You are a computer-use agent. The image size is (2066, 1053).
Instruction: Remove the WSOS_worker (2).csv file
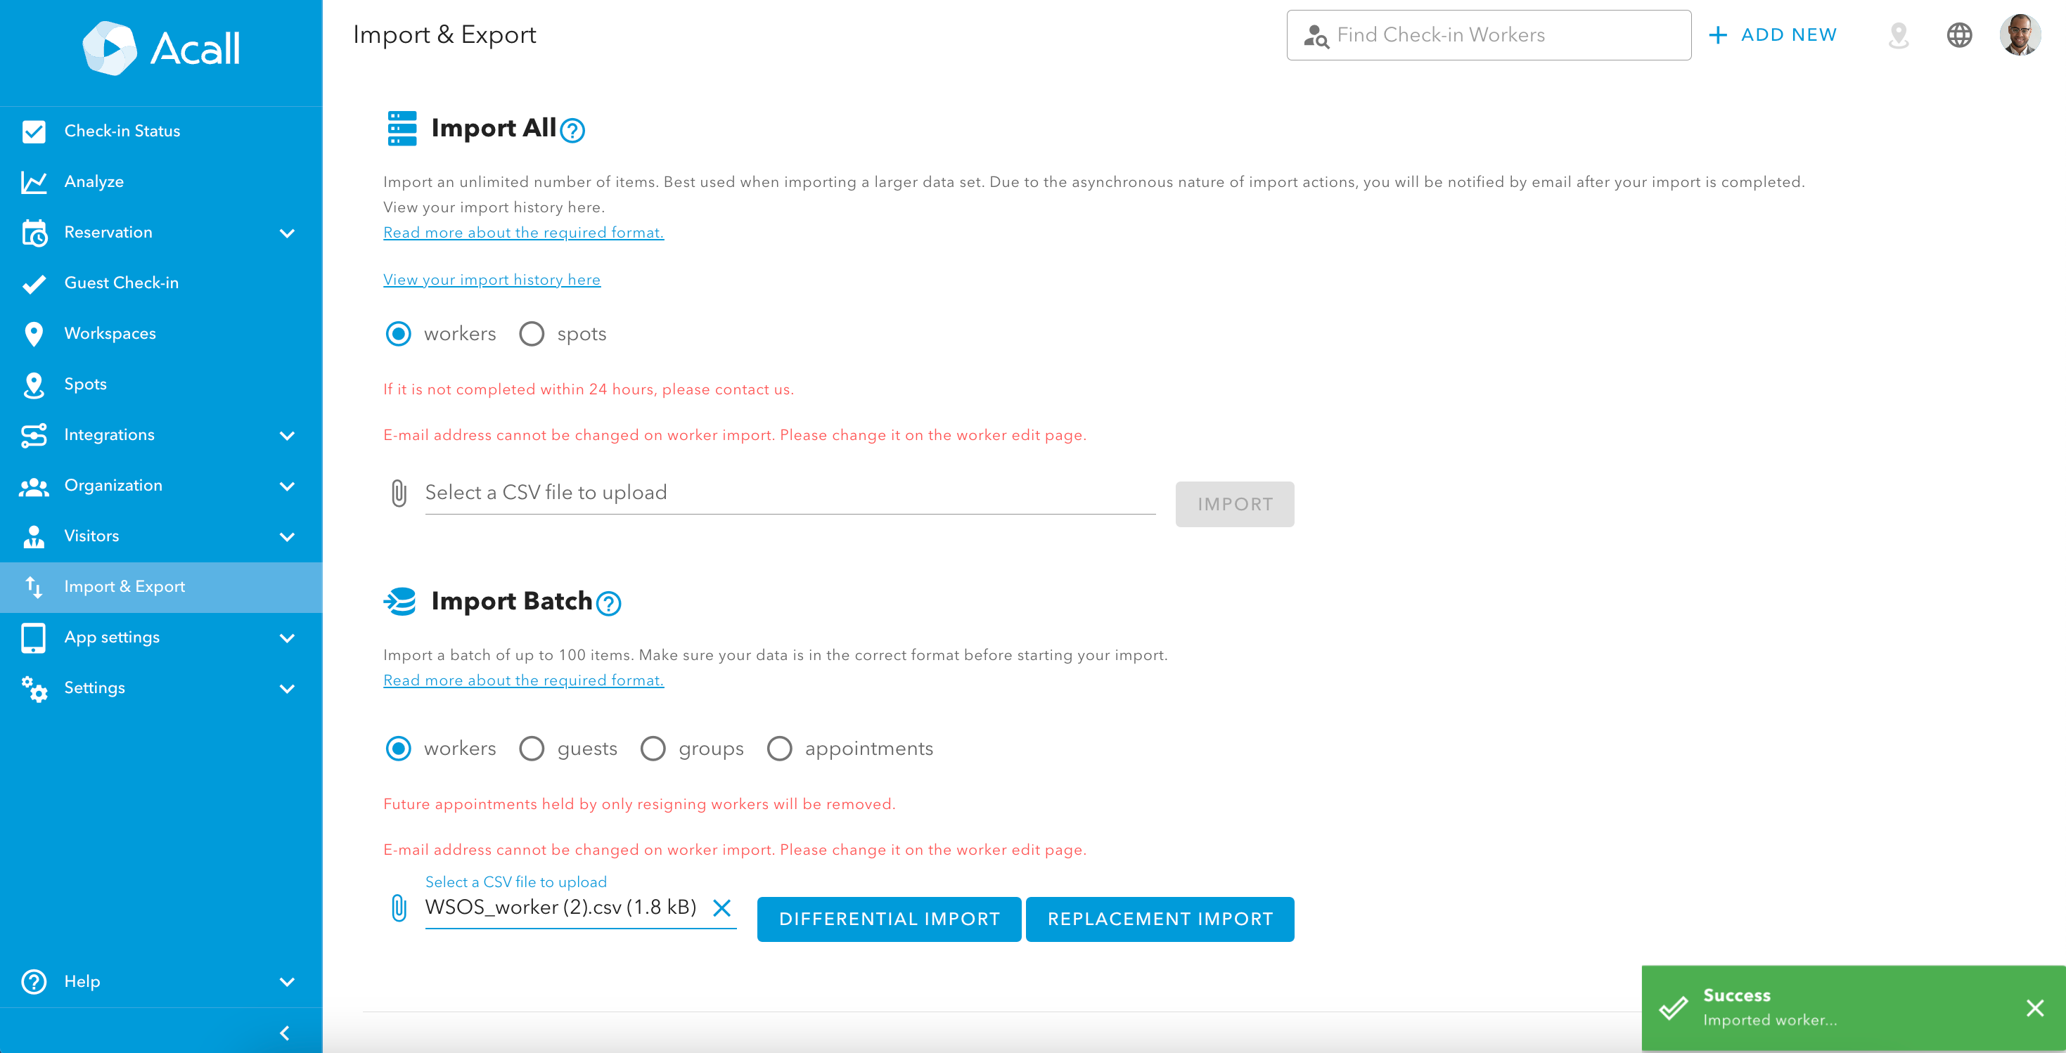721,907
